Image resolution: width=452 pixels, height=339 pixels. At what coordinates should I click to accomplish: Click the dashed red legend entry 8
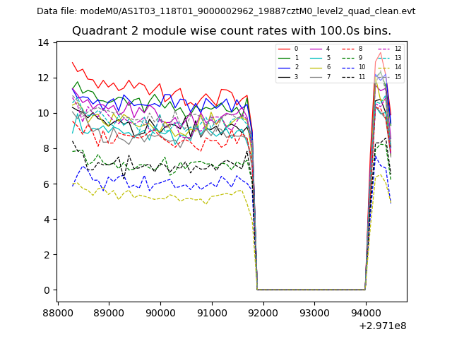(x=348, y=49)
